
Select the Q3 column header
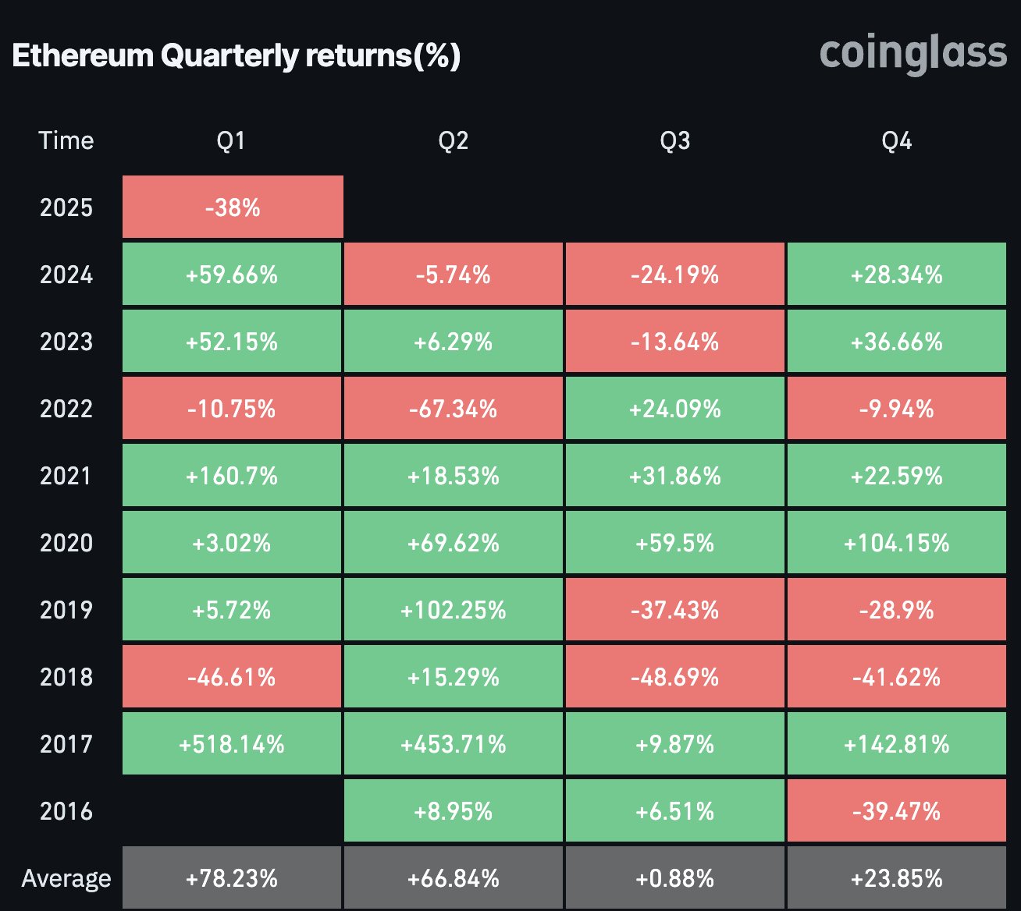[674, 140]
